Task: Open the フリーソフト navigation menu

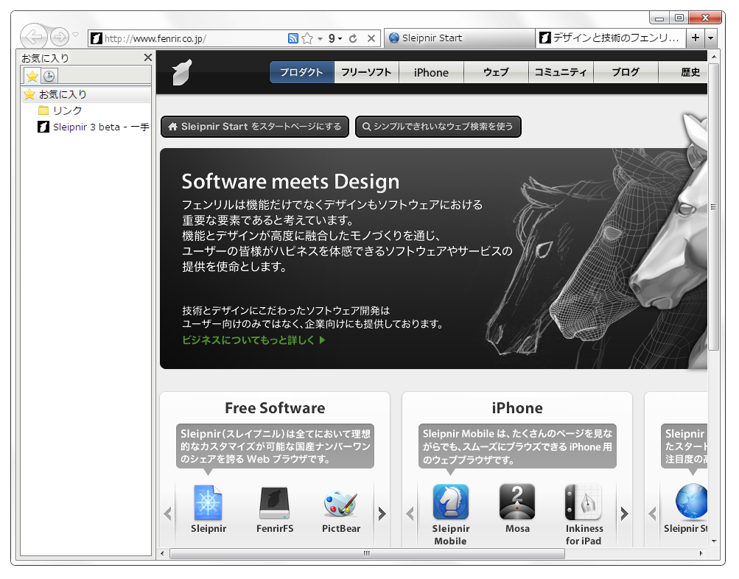Action: (366, 72)
